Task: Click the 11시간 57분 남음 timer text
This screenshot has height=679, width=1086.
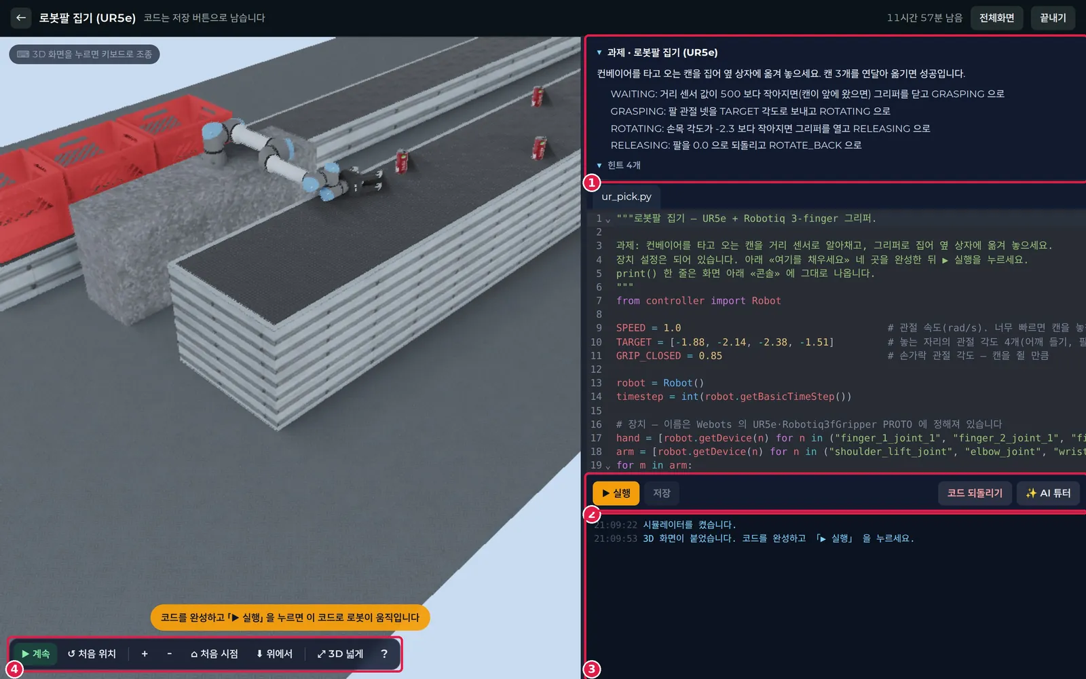Action: (924, 18)
